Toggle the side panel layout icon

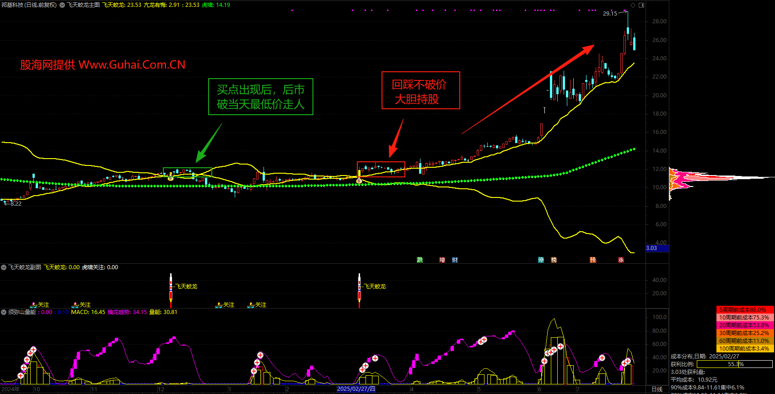click(641, 5)
